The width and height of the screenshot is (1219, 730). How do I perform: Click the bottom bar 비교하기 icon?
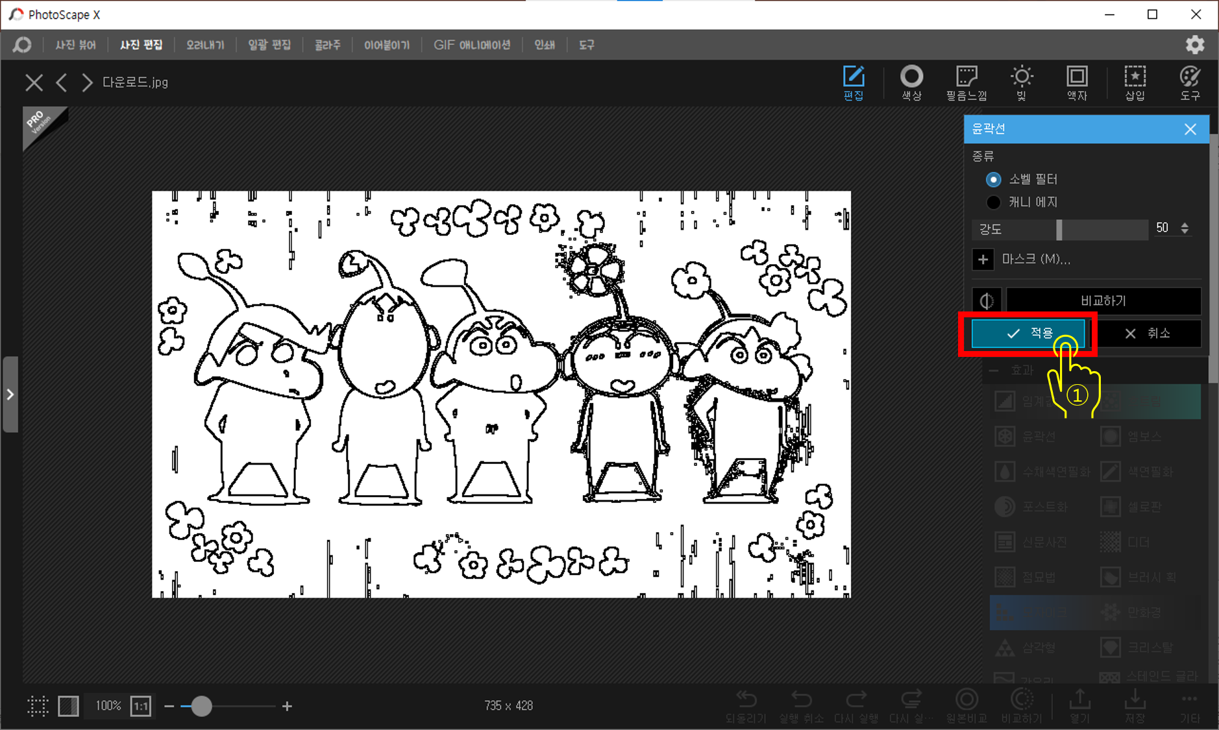tap(1022, 706)
